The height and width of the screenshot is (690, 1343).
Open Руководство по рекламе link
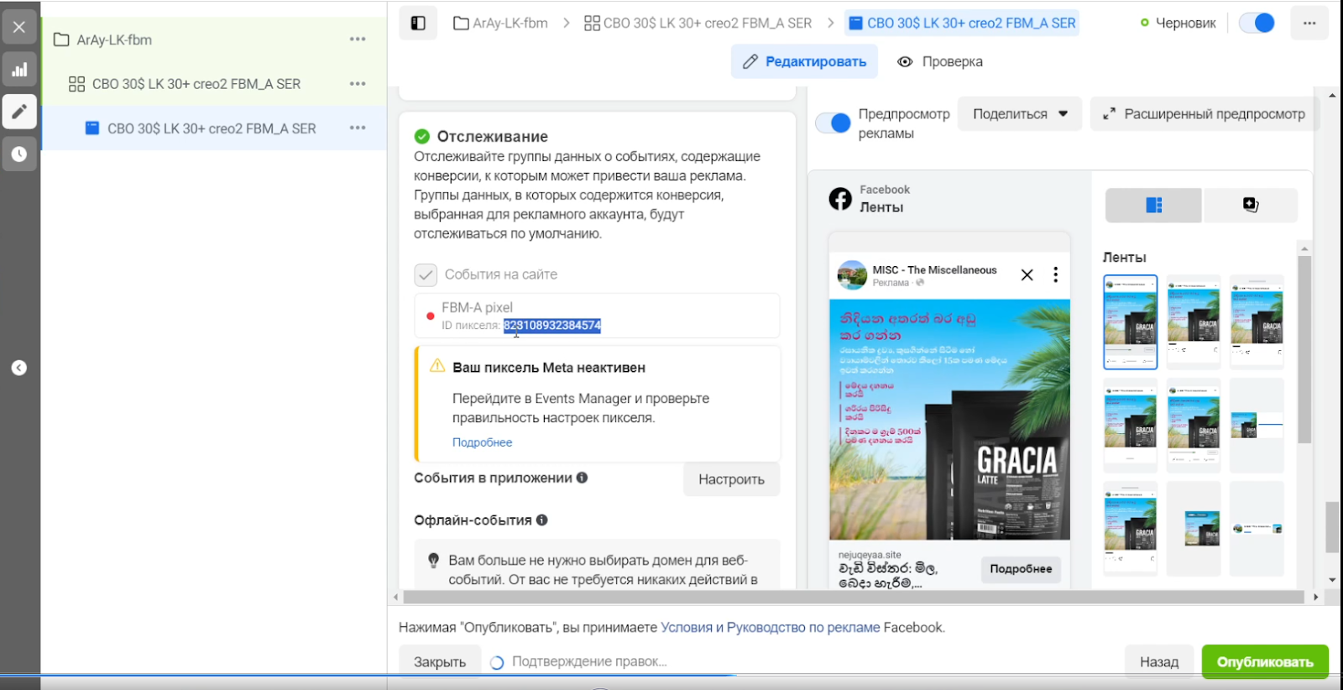803,628
